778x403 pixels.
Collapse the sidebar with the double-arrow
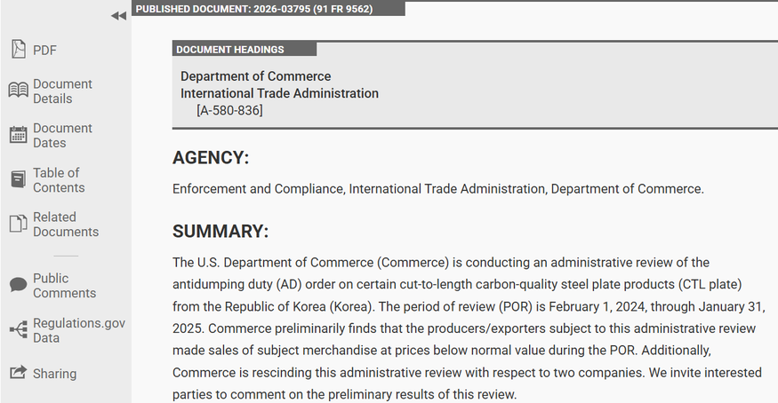117,15
